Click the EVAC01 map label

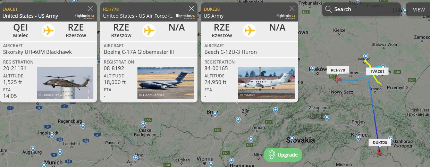(x=377, y=72)
